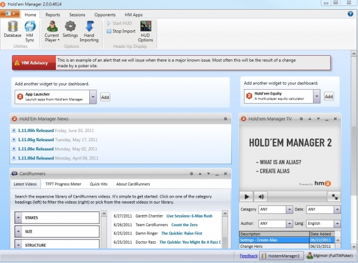Open the help question mark icon
The width and height of the screenshot is (358, 263).
point(350,14)
